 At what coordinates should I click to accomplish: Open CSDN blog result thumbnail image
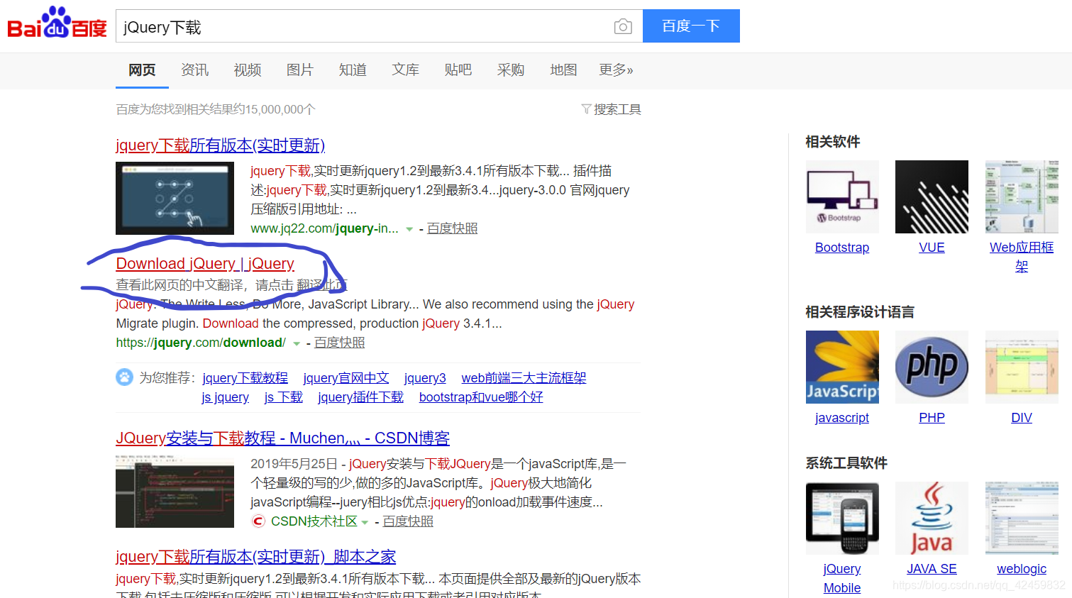click(175, 491)
